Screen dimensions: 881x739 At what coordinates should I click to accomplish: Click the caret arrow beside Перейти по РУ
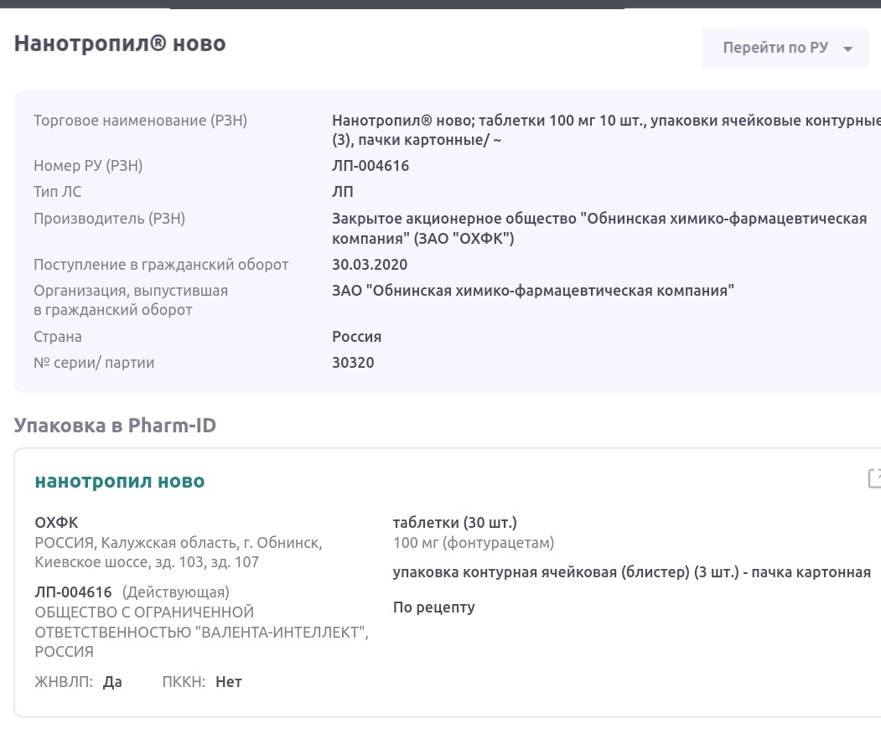pyautogui.click(x=847, y=49)
